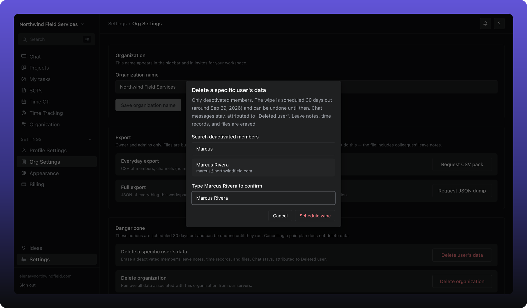
Task: Expand the Northwind Field Services workspace switcher
Action: pyautogui.click(x=52, y=24)
